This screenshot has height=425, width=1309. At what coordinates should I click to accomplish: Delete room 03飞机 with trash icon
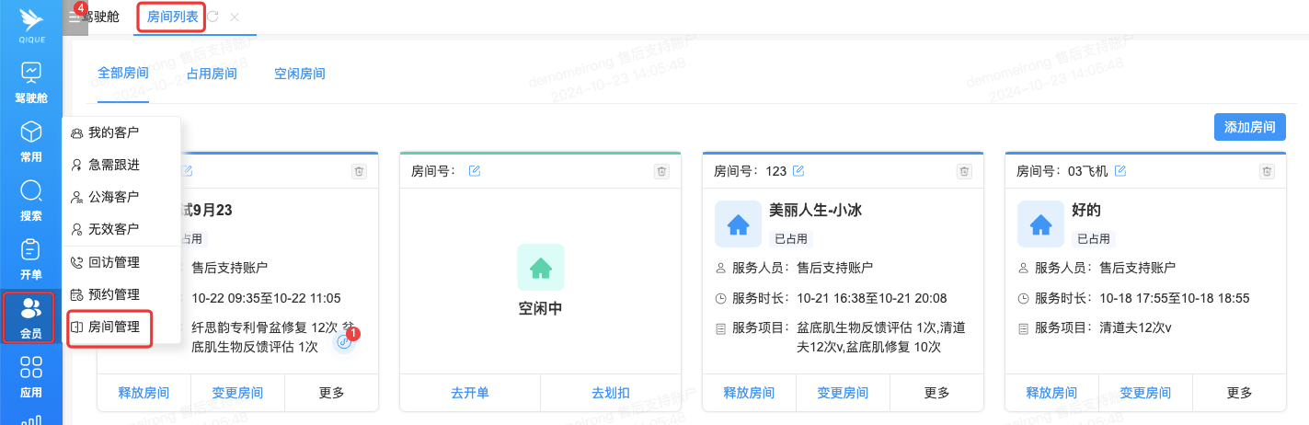[x=1267, y=171]
